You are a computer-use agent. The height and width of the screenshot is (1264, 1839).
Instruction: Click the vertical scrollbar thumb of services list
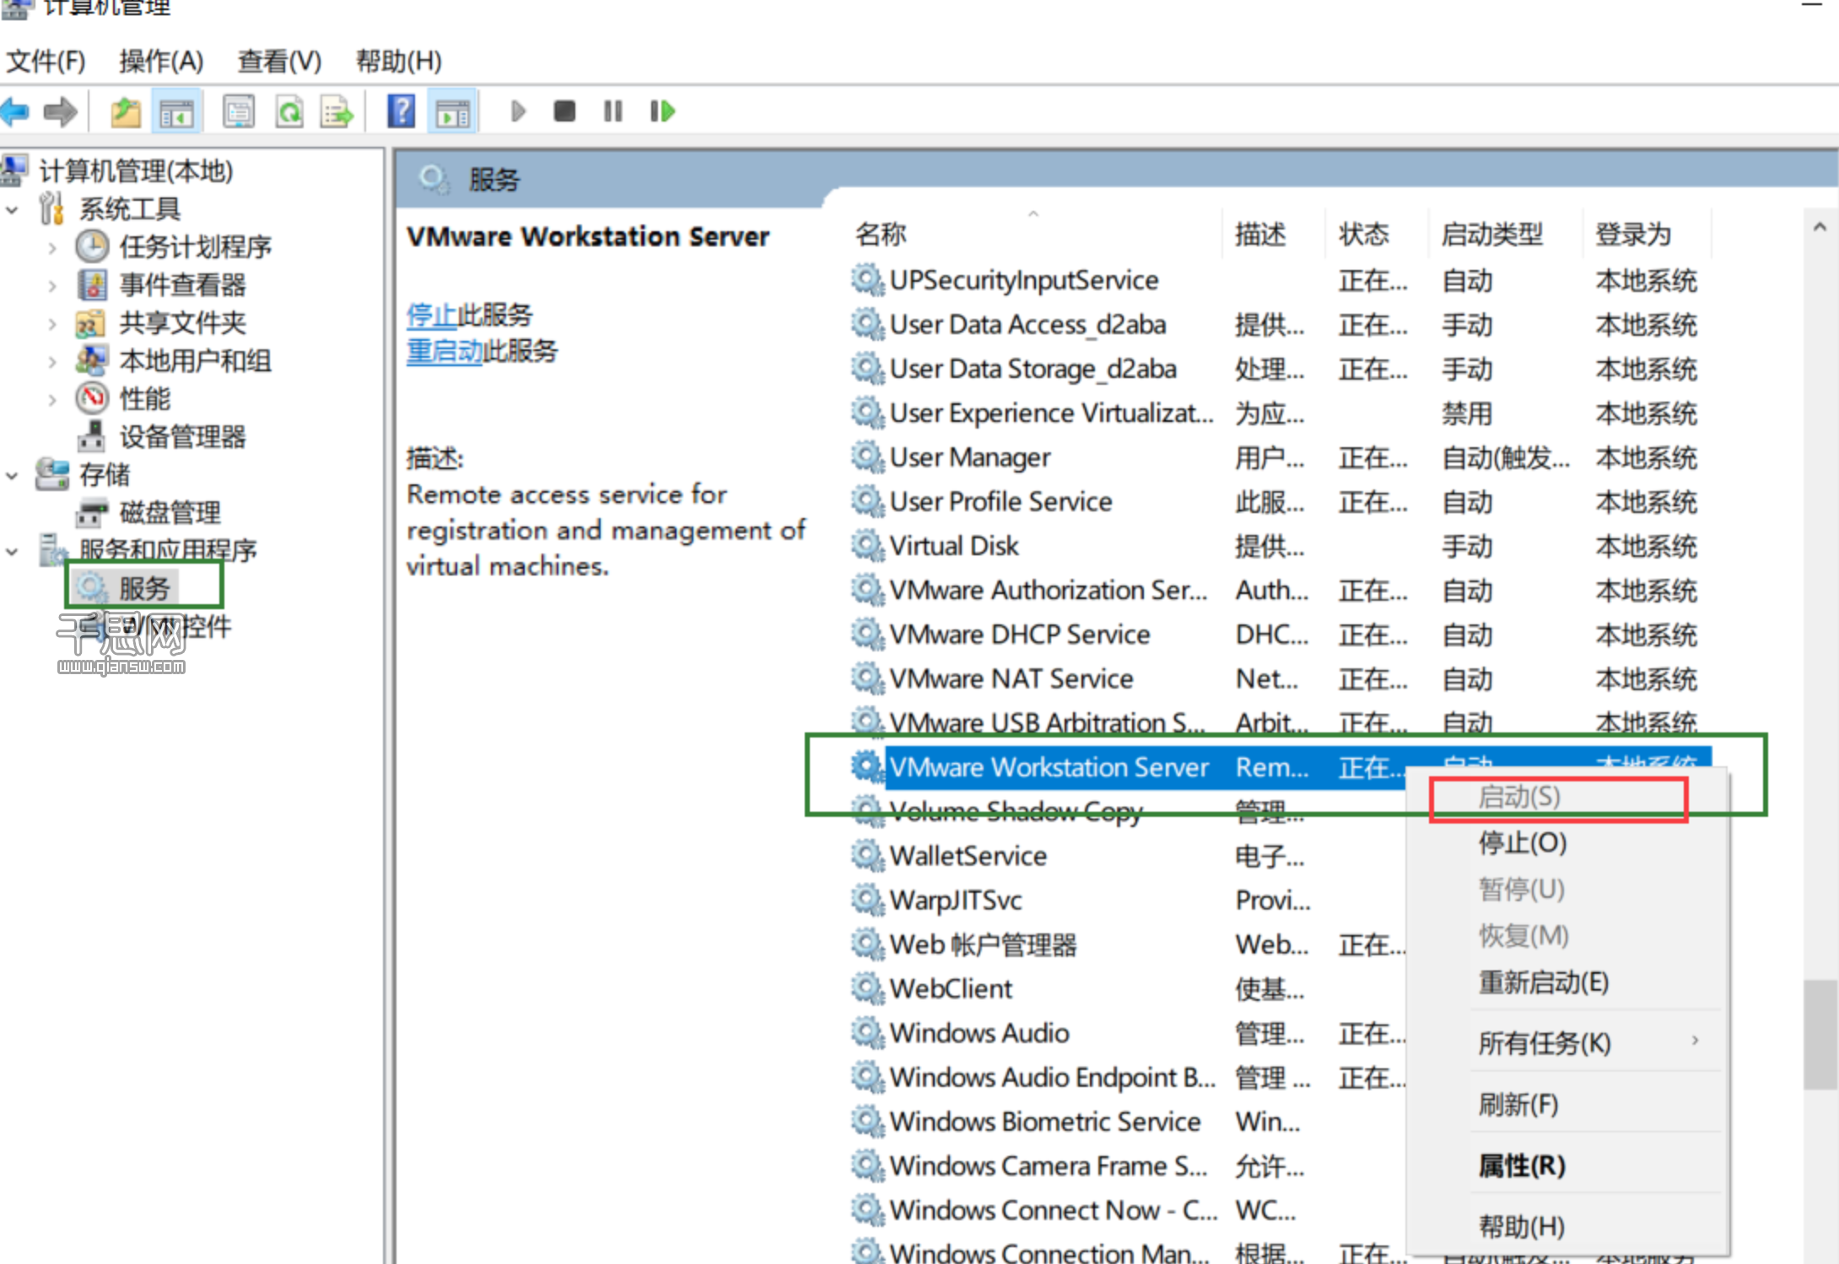click(1820, 1034)
